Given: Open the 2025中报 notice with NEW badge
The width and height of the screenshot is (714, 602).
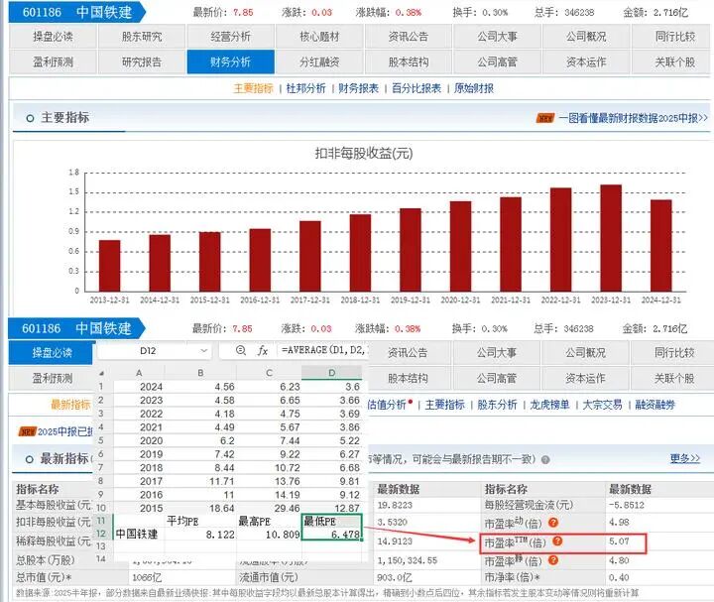Looking at the screenshot, I should [x=56, y=431].
